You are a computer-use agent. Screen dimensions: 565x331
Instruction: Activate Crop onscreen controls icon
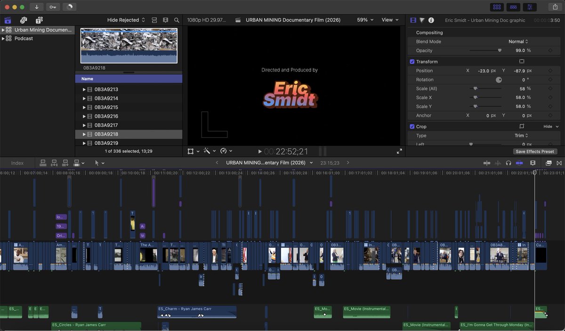click(522, 126)
